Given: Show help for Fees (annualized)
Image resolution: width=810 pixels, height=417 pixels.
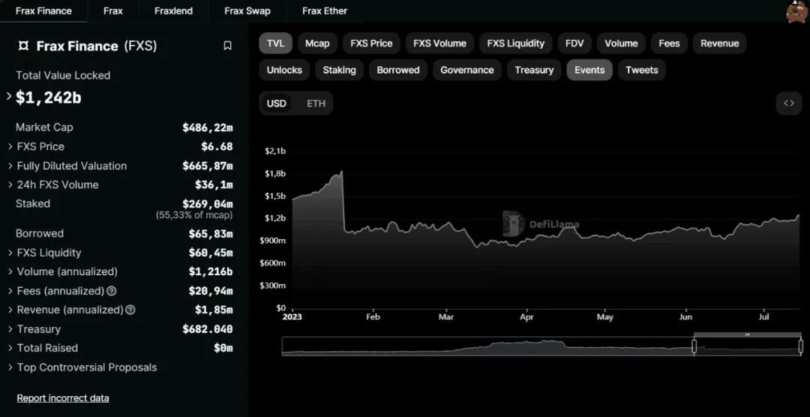Looking at the screenshot, I should point(111,291).
